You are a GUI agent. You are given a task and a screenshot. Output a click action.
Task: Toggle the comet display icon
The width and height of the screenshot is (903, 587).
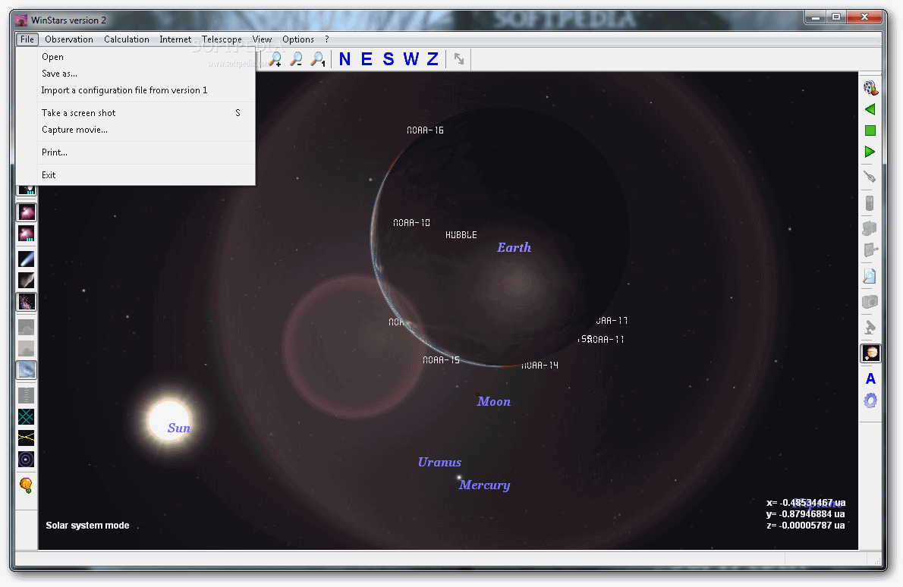(x=27, y=259)
